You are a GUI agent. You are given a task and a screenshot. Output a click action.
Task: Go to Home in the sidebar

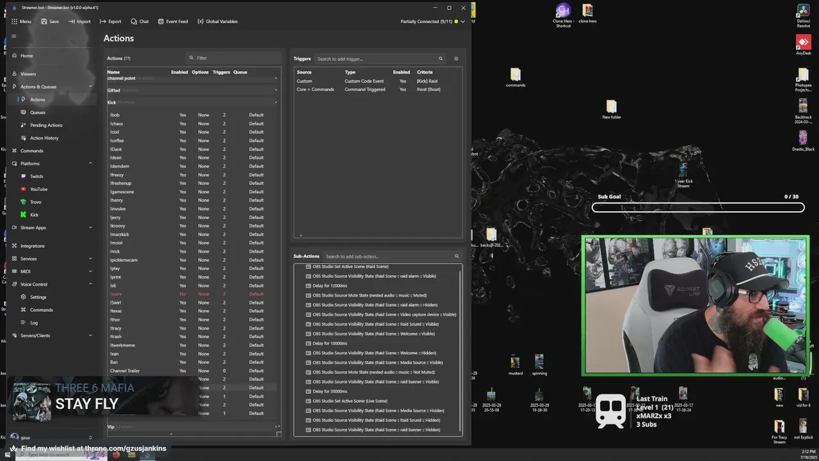coord(26,56)
